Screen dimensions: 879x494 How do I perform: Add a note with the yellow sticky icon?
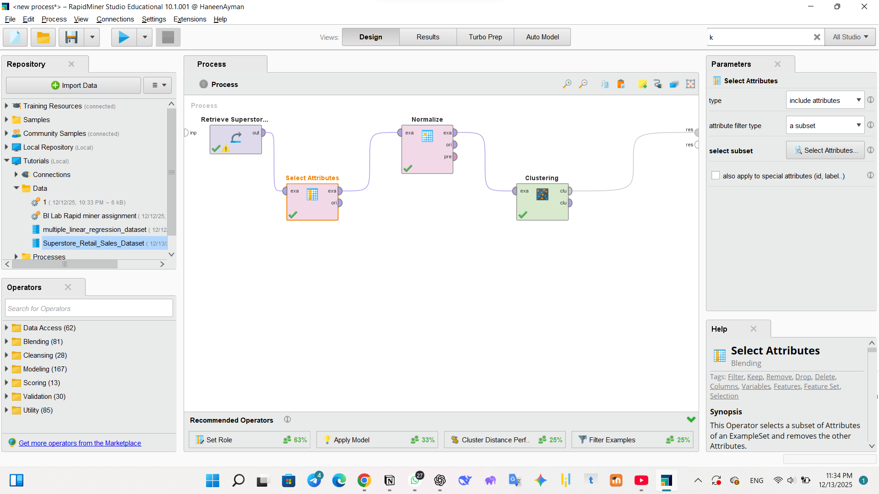(642, 84)
